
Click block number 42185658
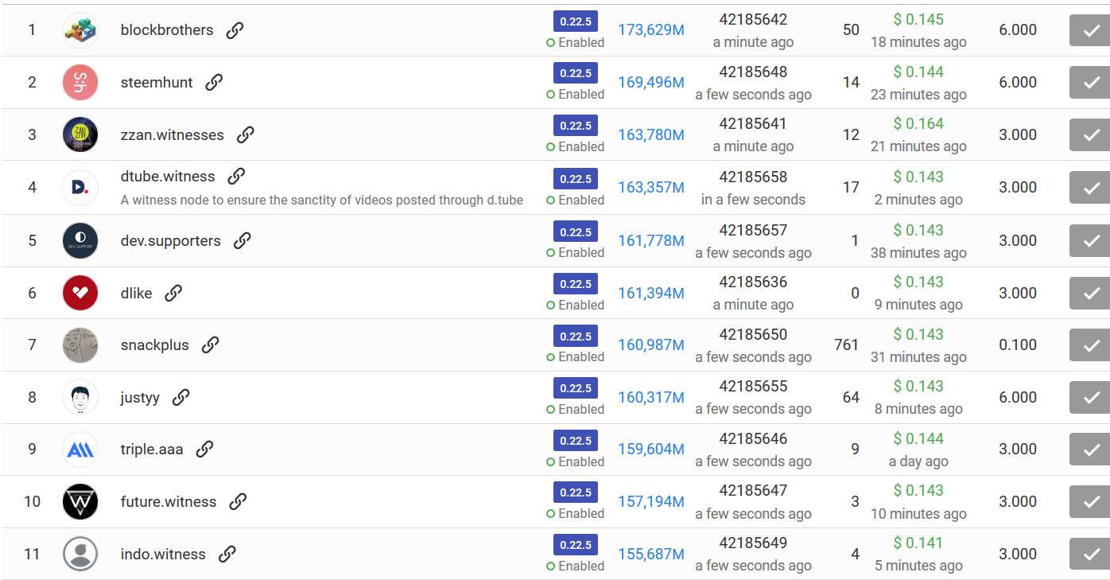click(753, 177)
